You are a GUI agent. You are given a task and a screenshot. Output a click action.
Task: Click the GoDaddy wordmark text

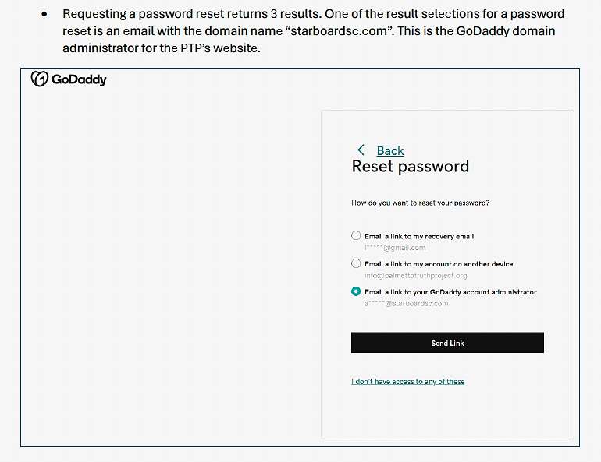[79, 79]
